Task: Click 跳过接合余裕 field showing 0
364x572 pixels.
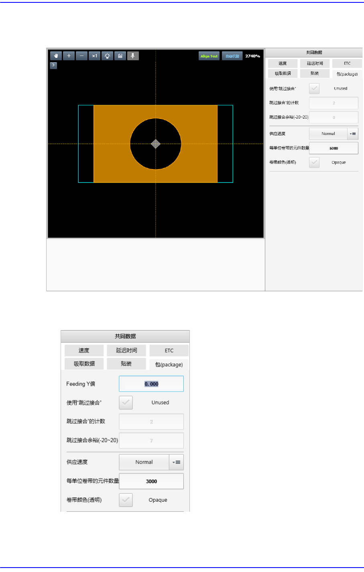Action: (x=333, y=117)
